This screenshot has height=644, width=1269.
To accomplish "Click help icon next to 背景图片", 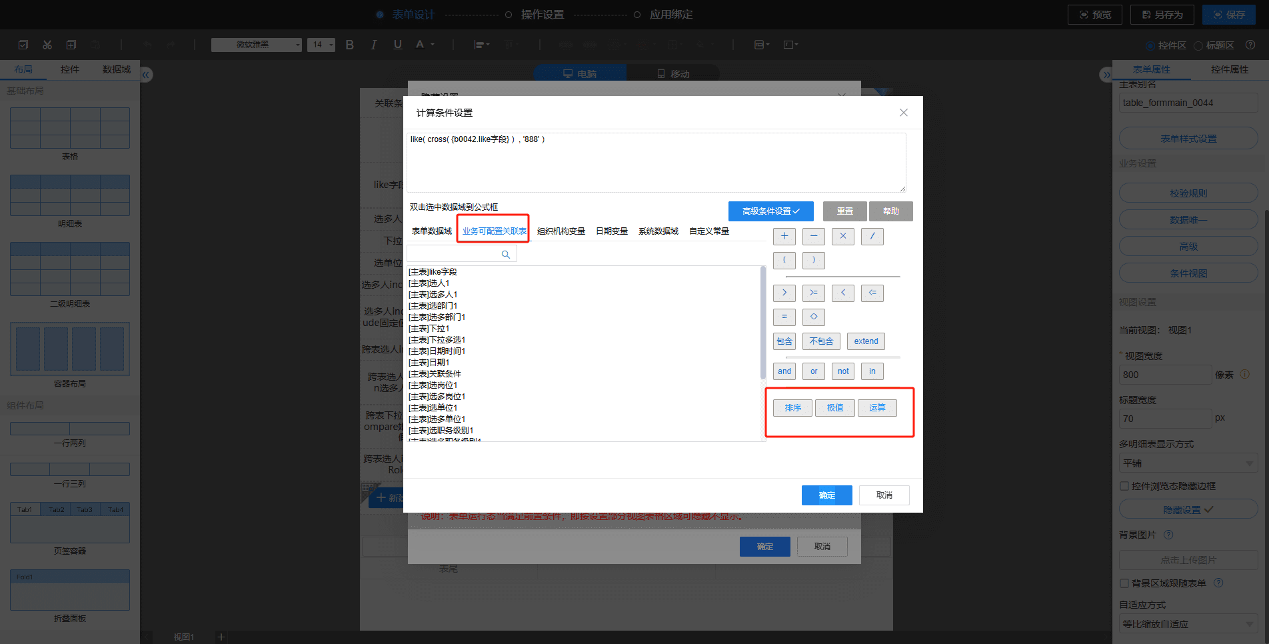I will [1168, 535].
